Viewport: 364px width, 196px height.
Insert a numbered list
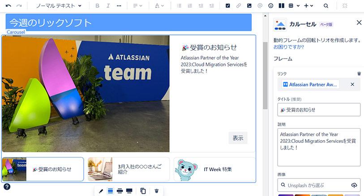tap(190, 6)
